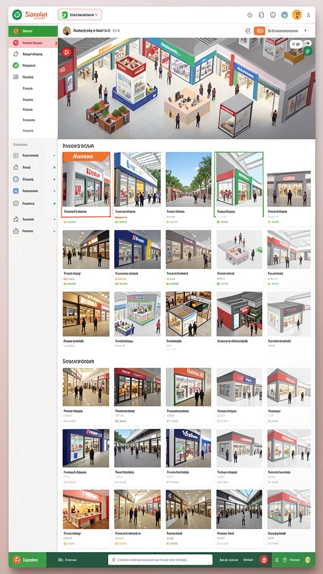This screenshot has height=574, width=323.
Task: Select the green highlighted top sidebar menu item
Action: coord(33,31)
